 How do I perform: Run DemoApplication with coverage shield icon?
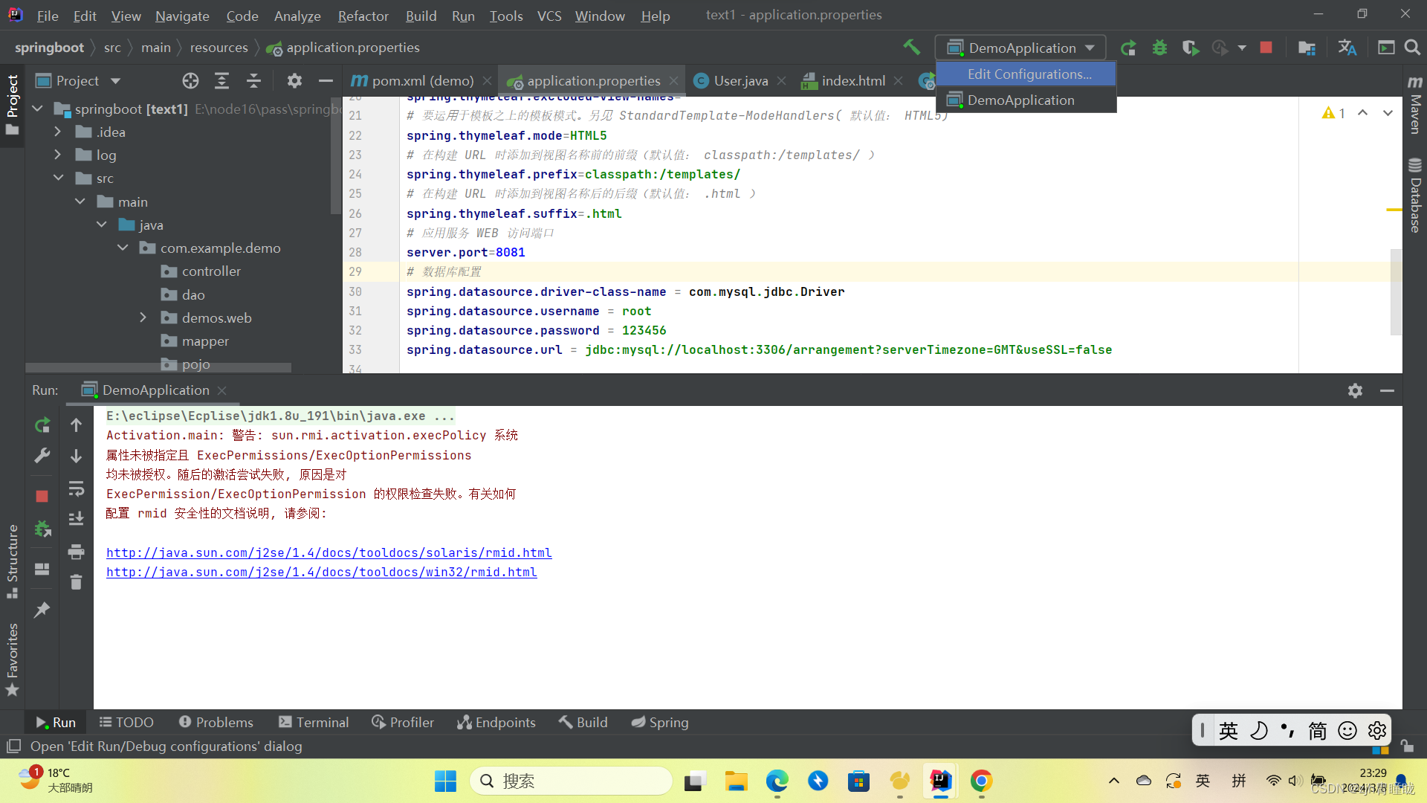coord(1190,47)
